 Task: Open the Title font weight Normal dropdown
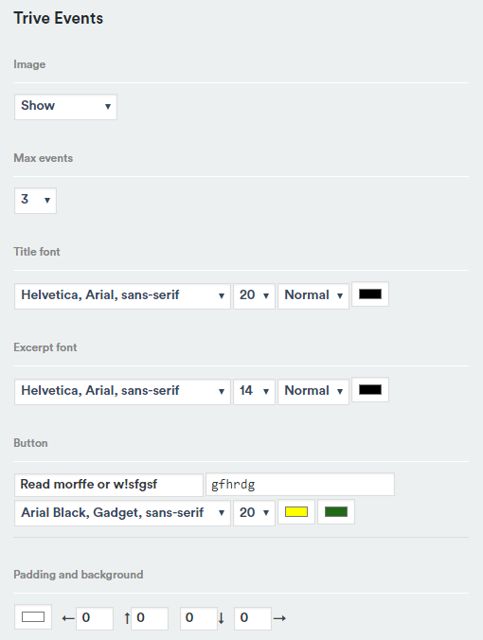click(313, 296)
